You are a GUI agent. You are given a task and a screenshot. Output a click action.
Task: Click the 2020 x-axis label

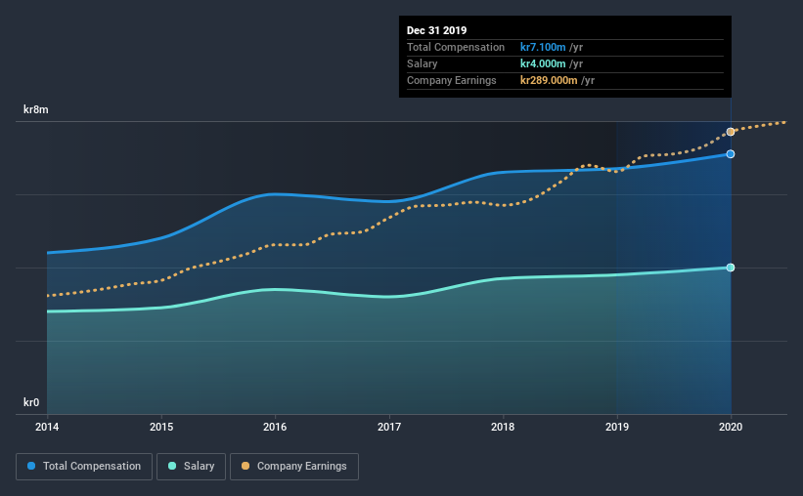coord(731,427)
